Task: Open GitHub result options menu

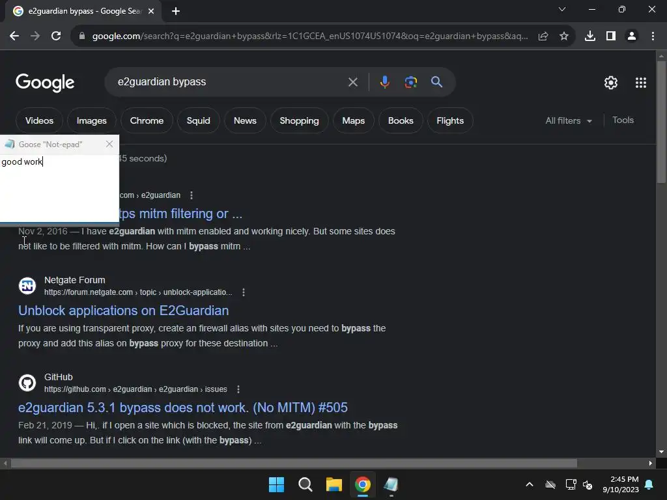Action: pos(238,389)
